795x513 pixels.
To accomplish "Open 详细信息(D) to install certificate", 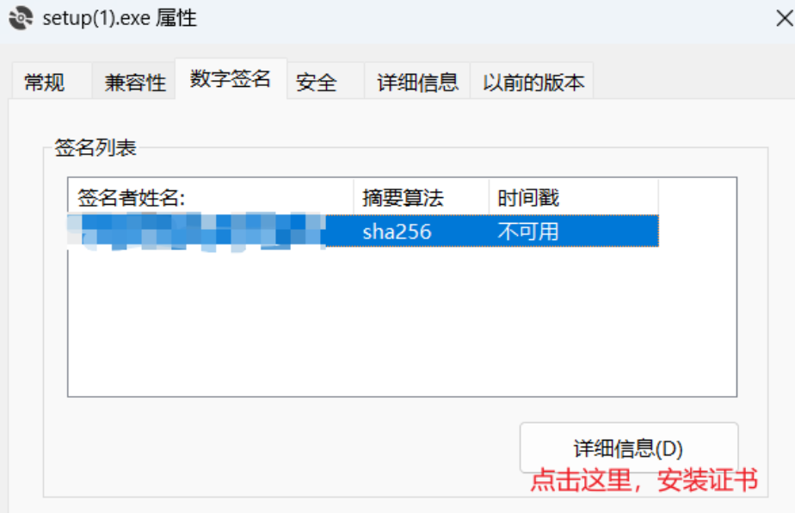I will pos(629,448).
